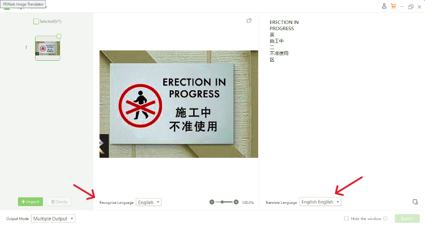Click the Export button
425x225 pixels.
(407, 219)
